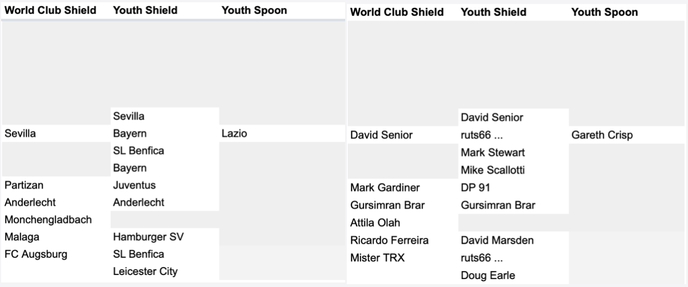Click the Lazio cell under Youth Spoon
The image size is (688, 287).
point(234,134)
